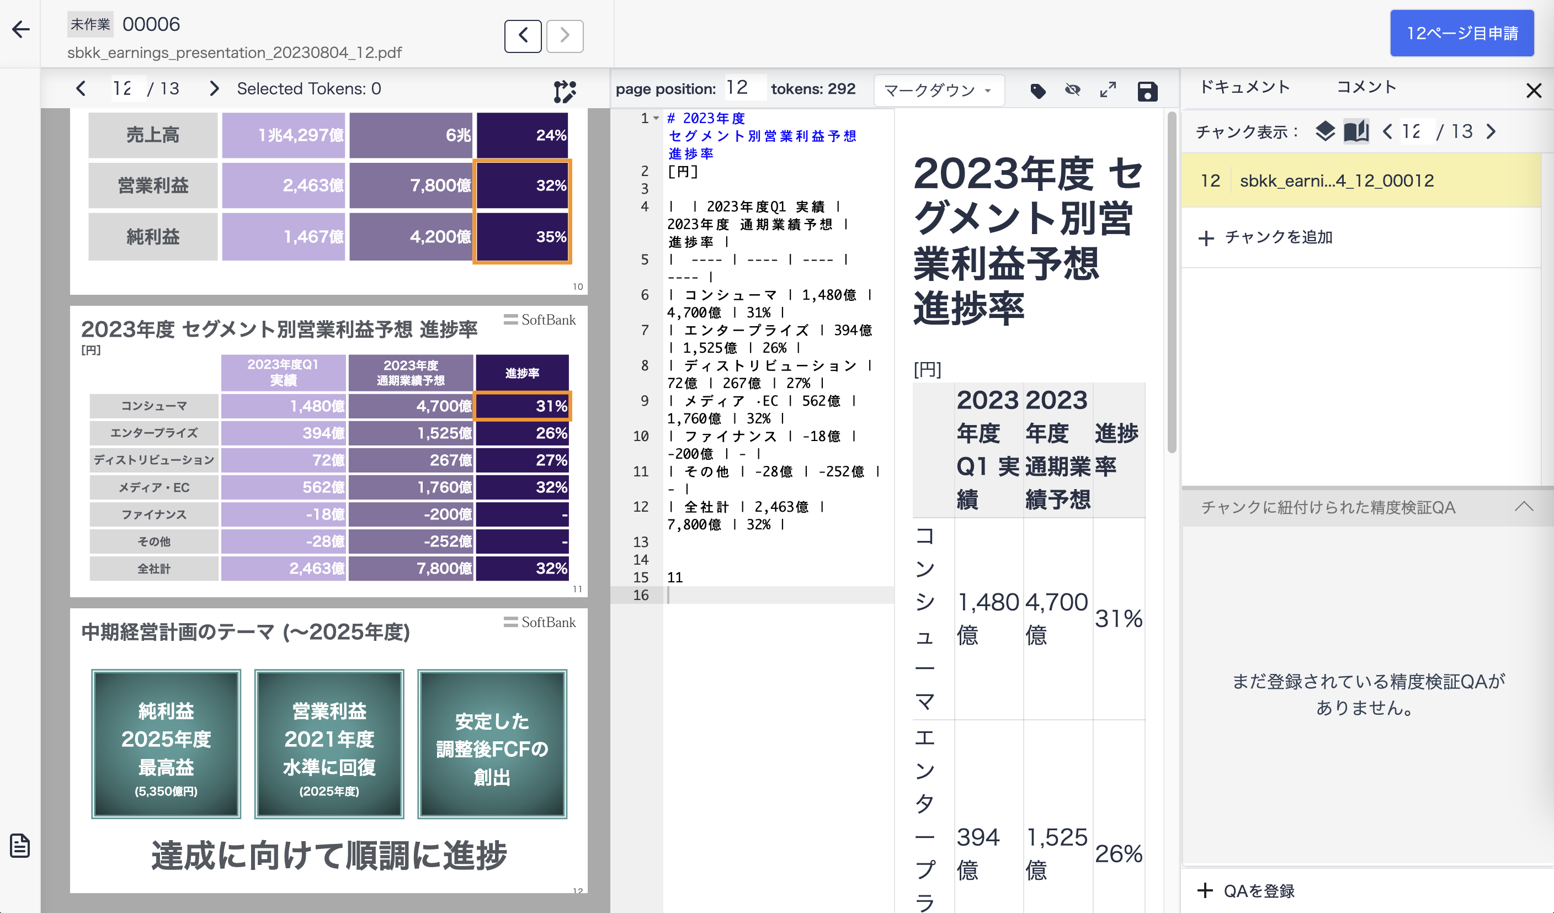This screenshot has width=1554, height=913.
Task: Go to next chunk page
Action: pos(1491,131)
